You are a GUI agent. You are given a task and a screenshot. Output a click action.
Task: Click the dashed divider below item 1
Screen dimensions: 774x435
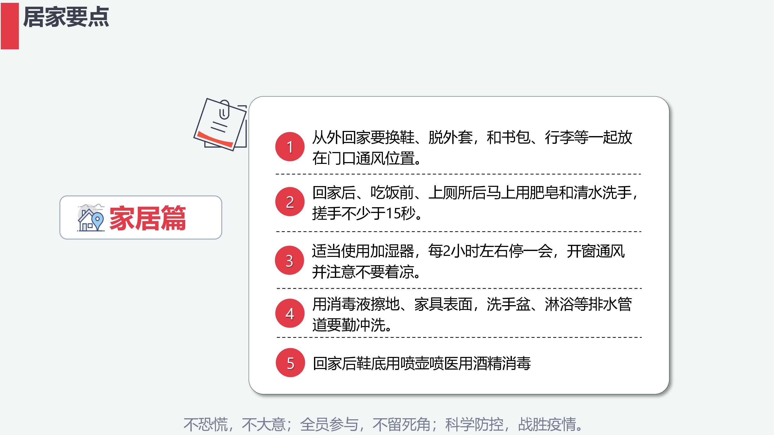point(458,174)
